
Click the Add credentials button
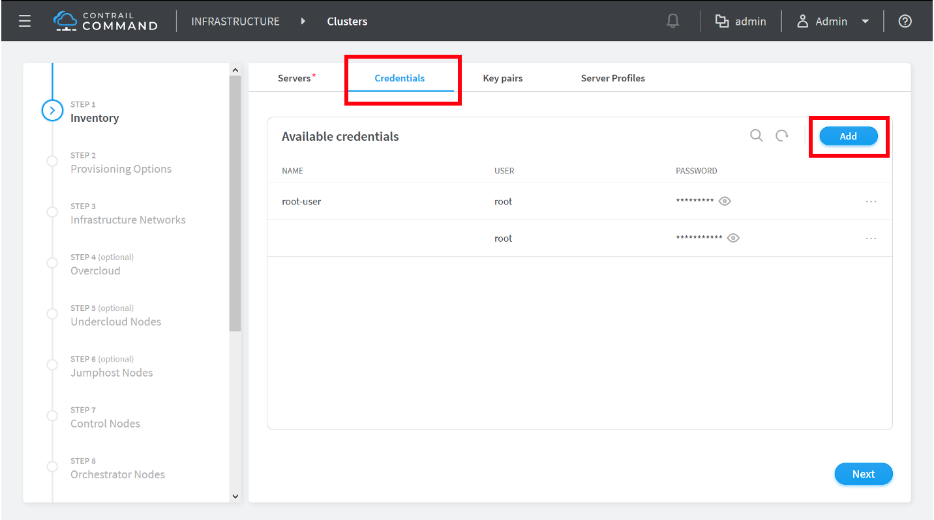(x=848, y=136)
